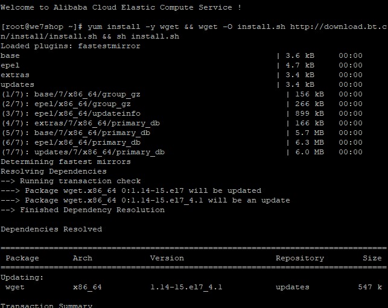This screenshot has height=308, width=388.
Task: Click the 'Version' column header
Action: pos(167,259)
